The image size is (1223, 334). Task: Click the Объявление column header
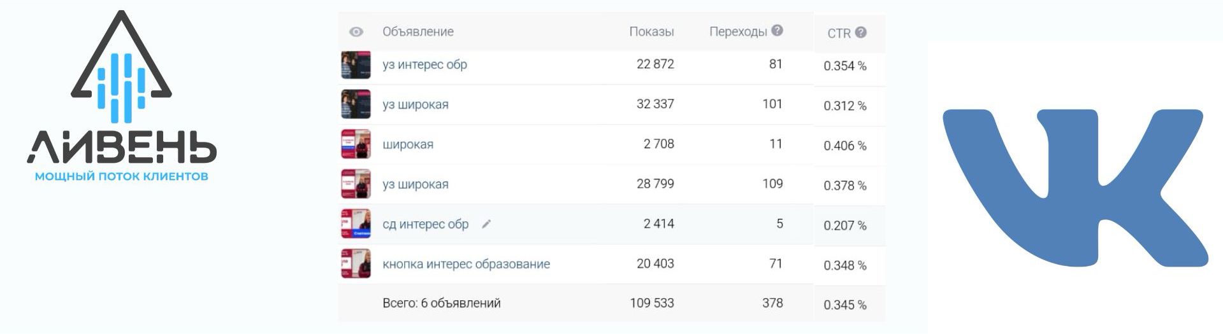tap(418, 32)
